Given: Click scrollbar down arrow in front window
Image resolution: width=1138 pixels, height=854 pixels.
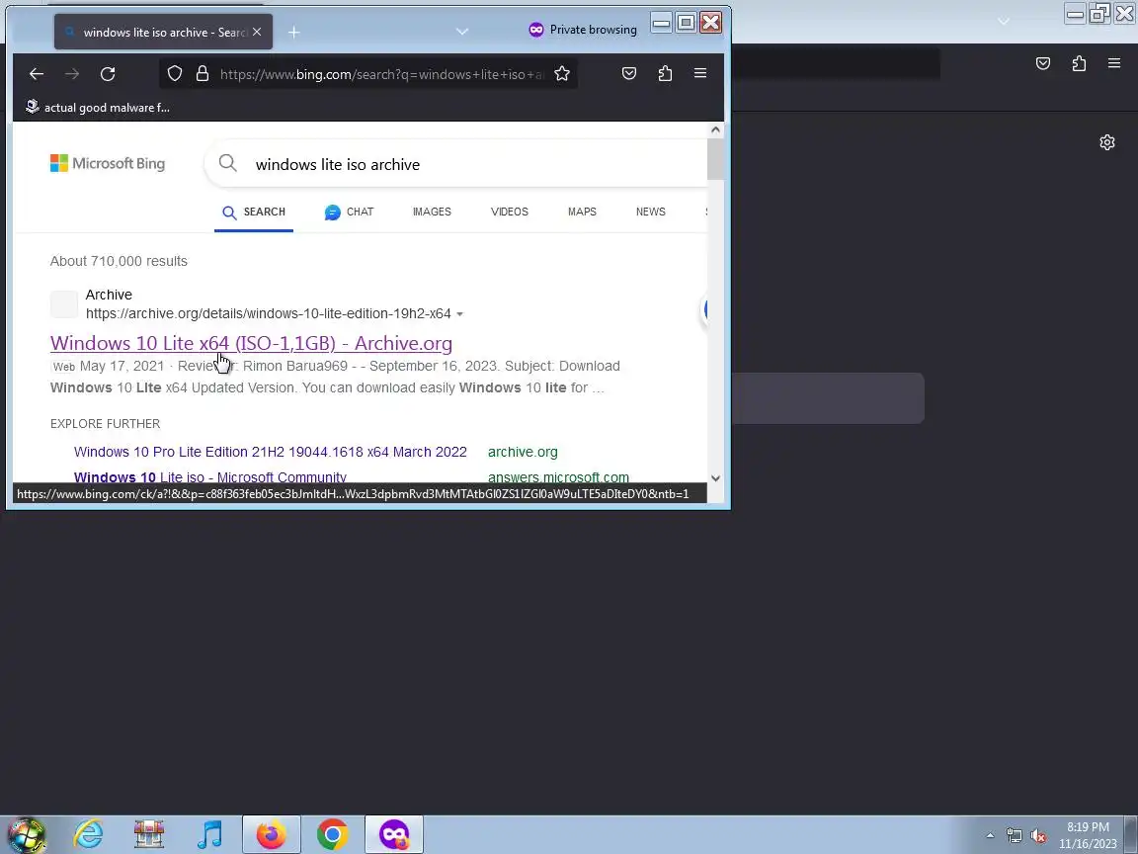Looking at the screenshot, I should point(715,477).
